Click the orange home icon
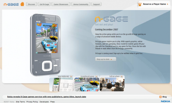This screenshot has width=172, height=103. click(22, 4)
